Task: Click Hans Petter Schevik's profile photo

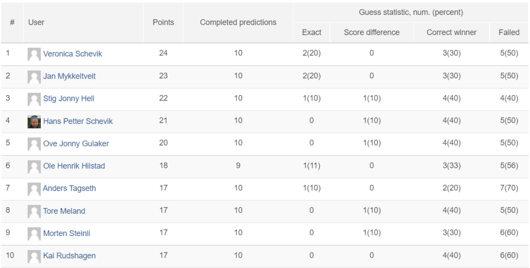Action: [x=34, y=122]
